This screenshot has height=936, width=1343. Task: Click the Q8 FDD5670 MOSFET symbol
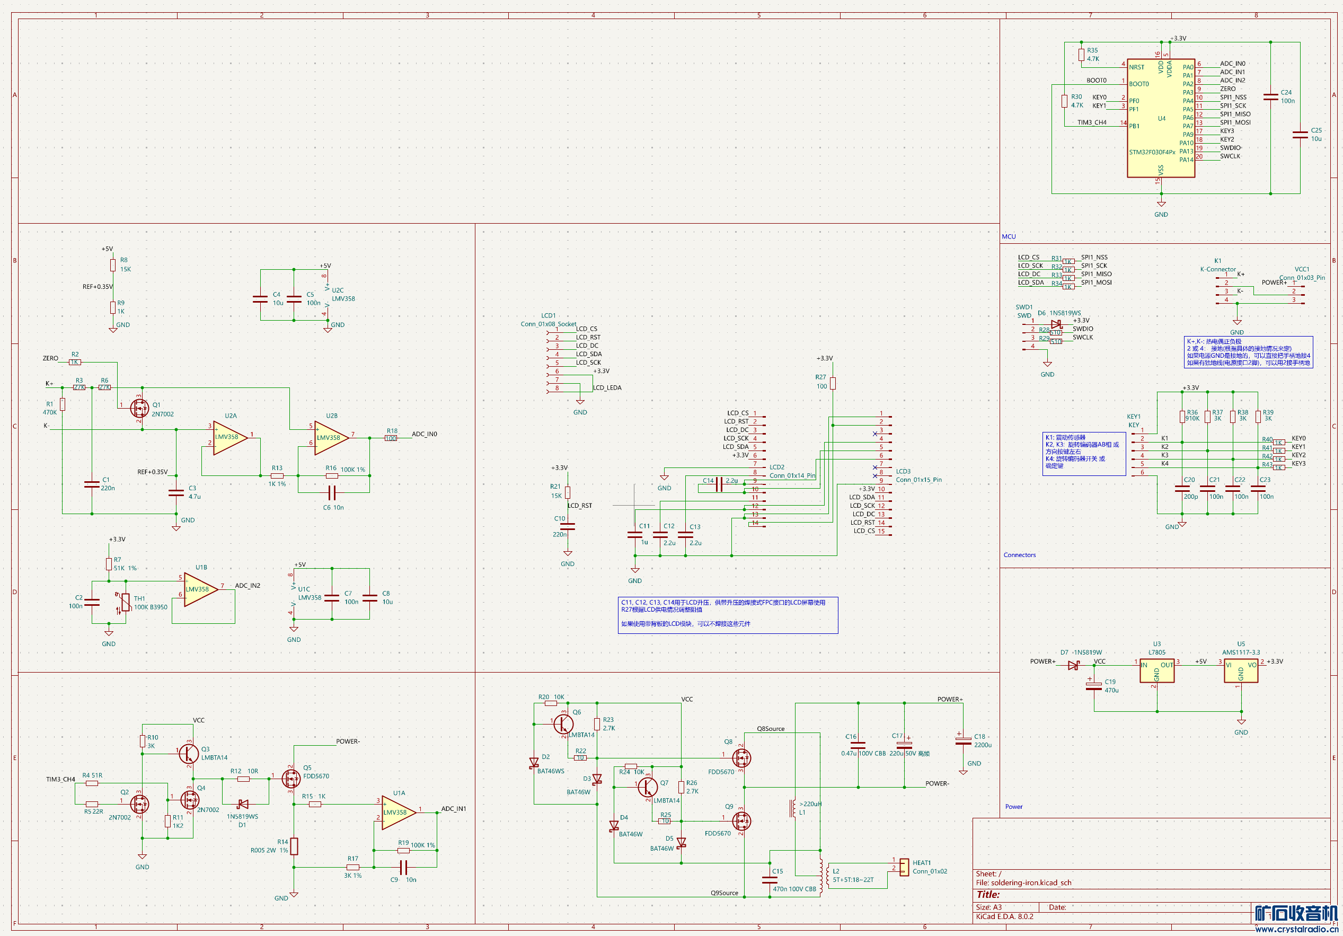[x=741, y=758]
